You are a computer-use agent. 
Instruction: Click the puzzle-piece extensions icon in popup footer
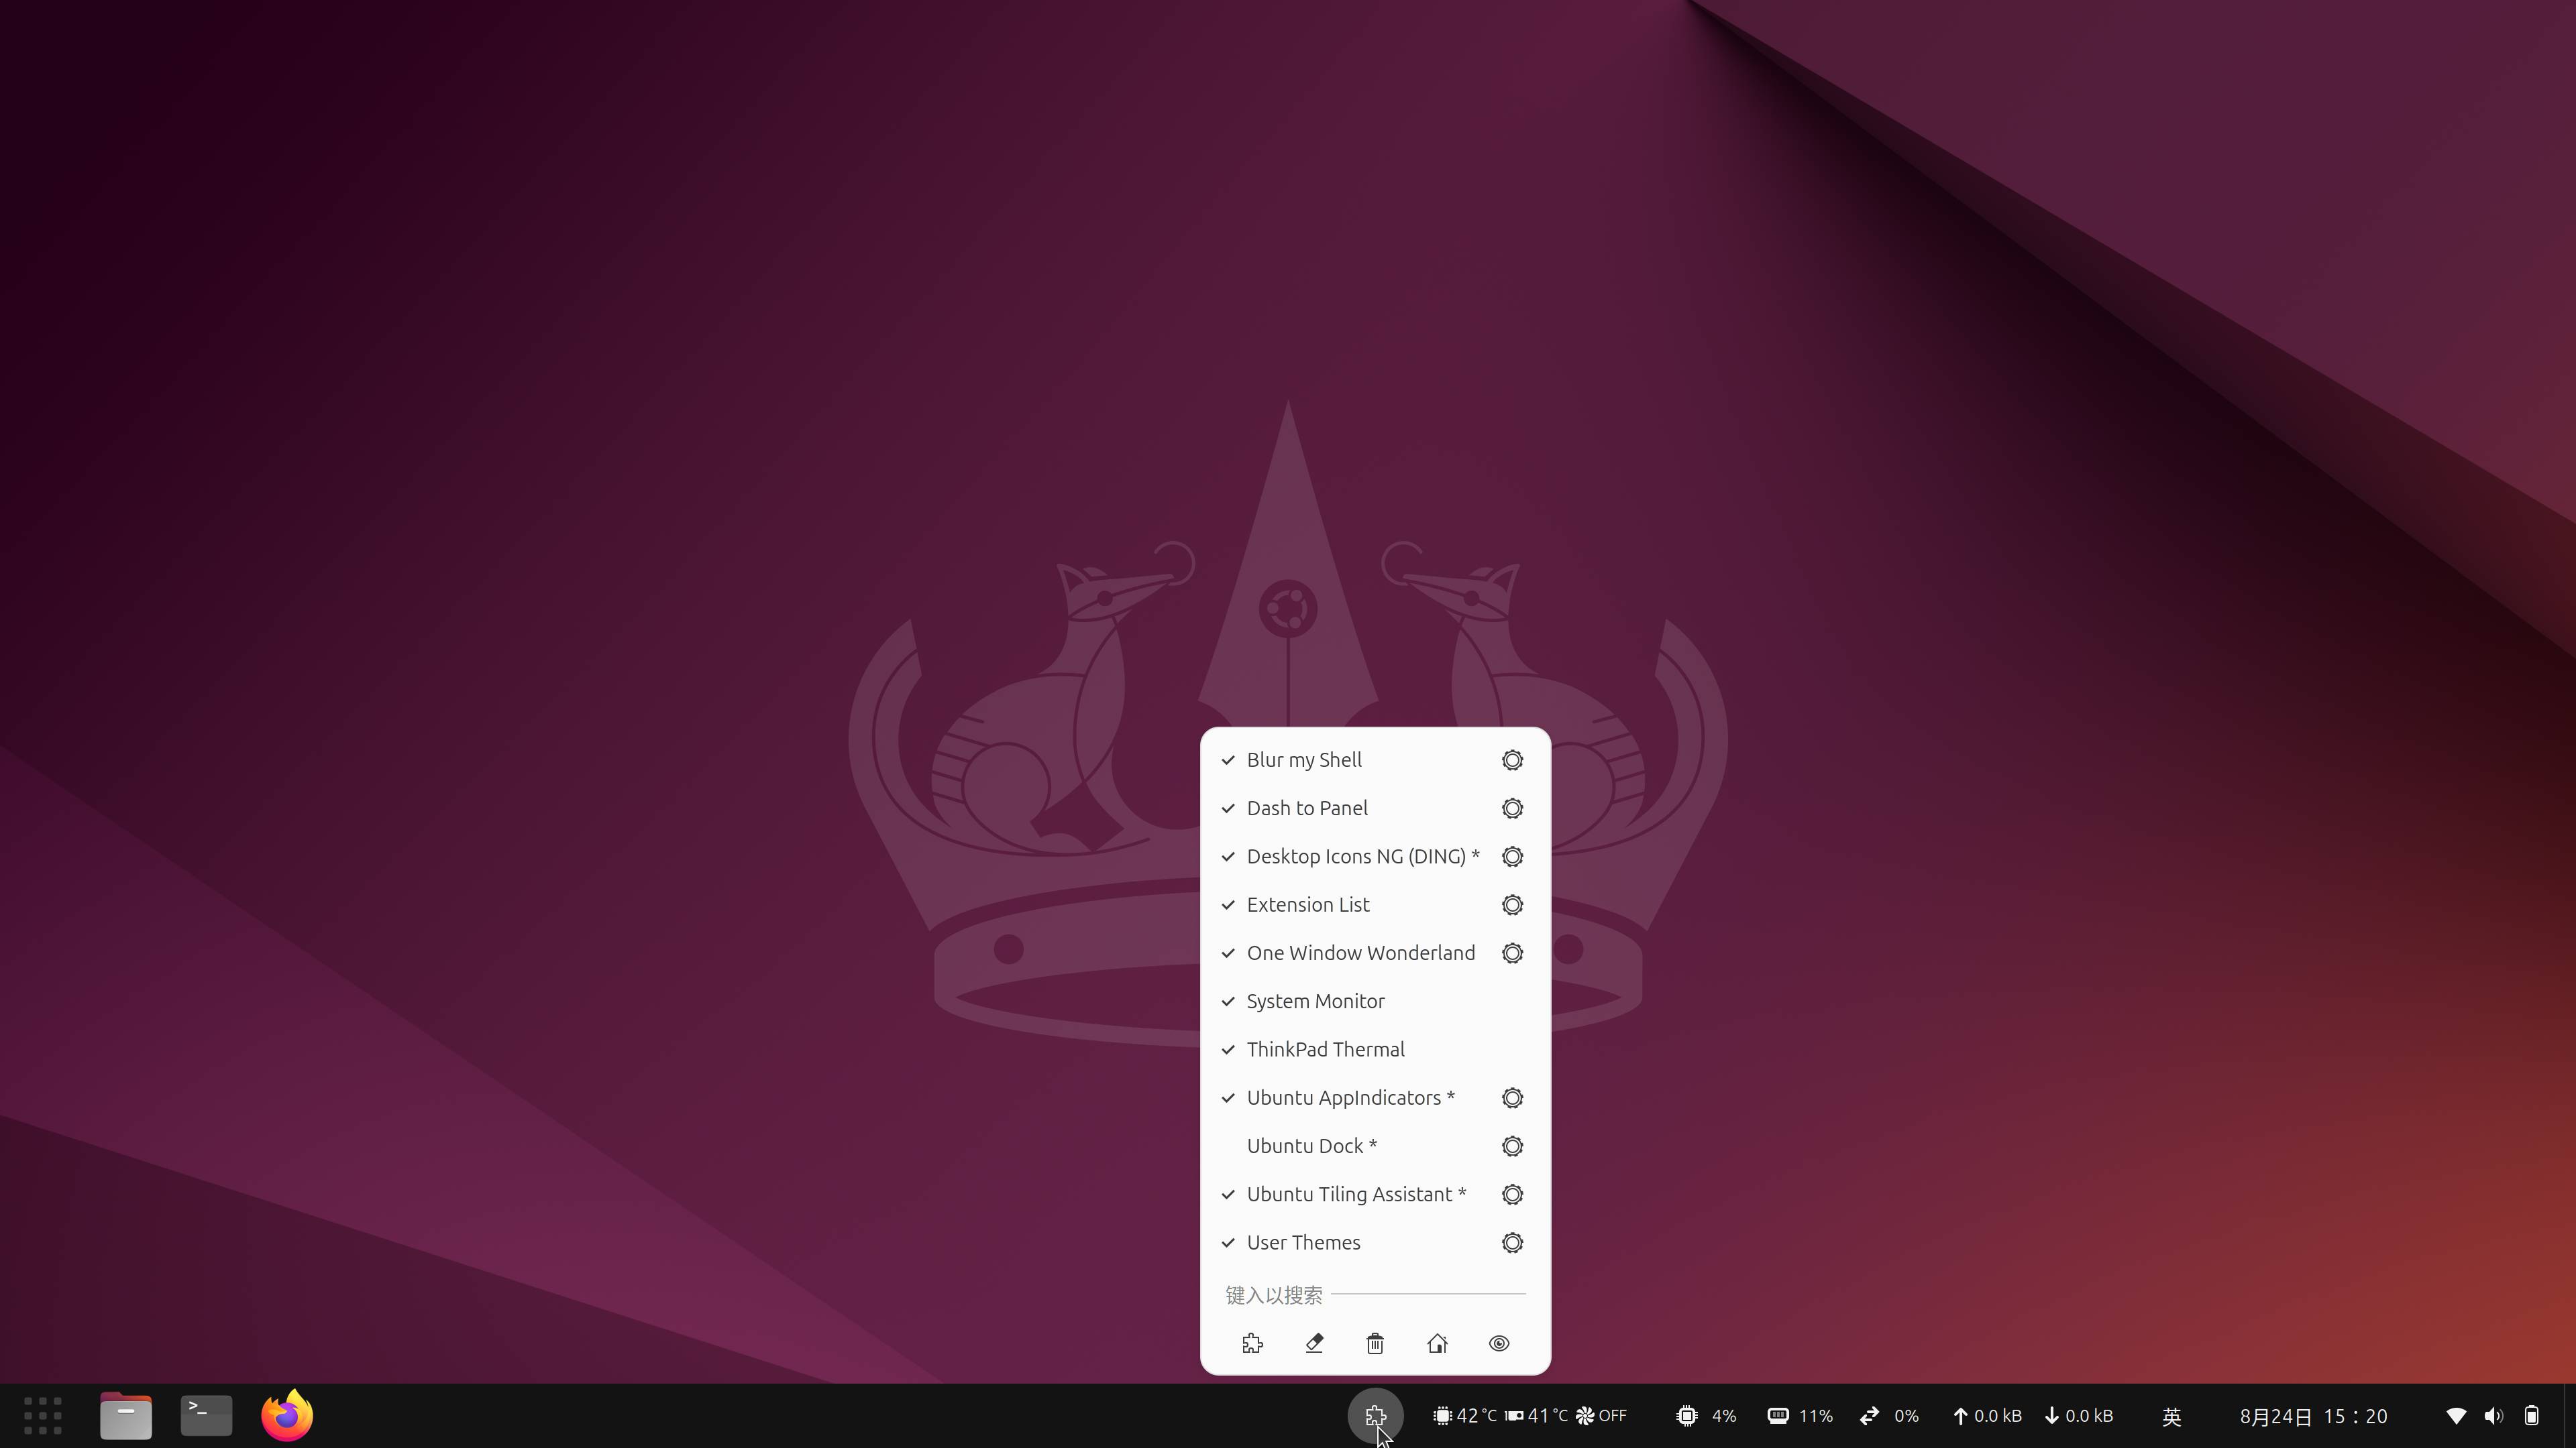(x=1252, y=1344)
